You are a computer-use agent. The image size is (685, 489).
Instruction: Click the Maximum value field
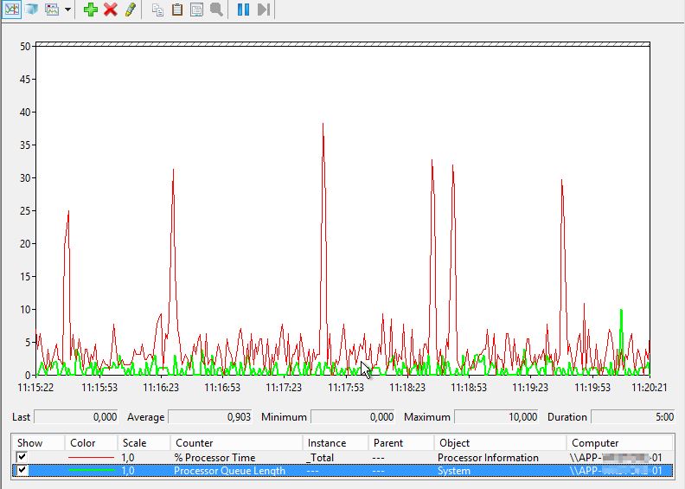tap(496, 417)
